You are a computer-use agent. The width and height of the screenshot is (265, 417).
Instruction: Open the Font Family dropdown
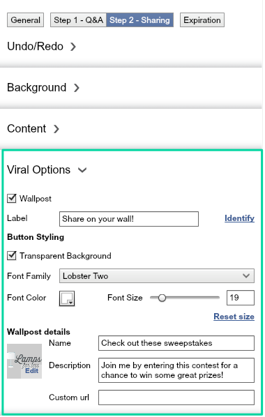click(157, 276)
